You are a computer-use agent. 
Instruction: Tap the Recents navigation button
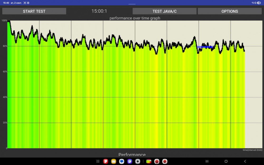tap(207, 161)
